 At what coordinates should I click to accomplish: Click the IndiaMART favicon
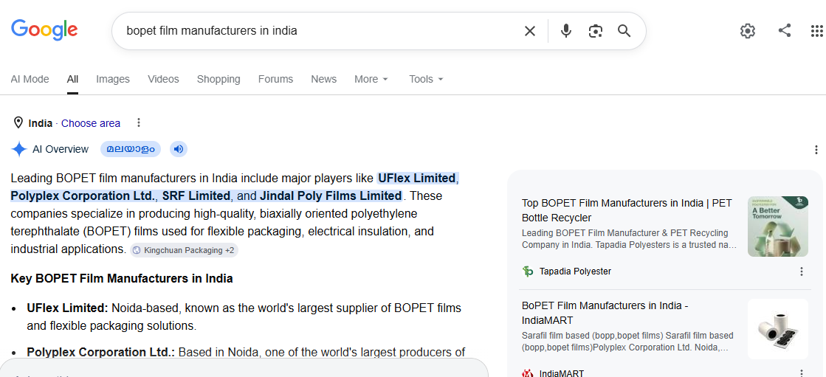point(527,373)
